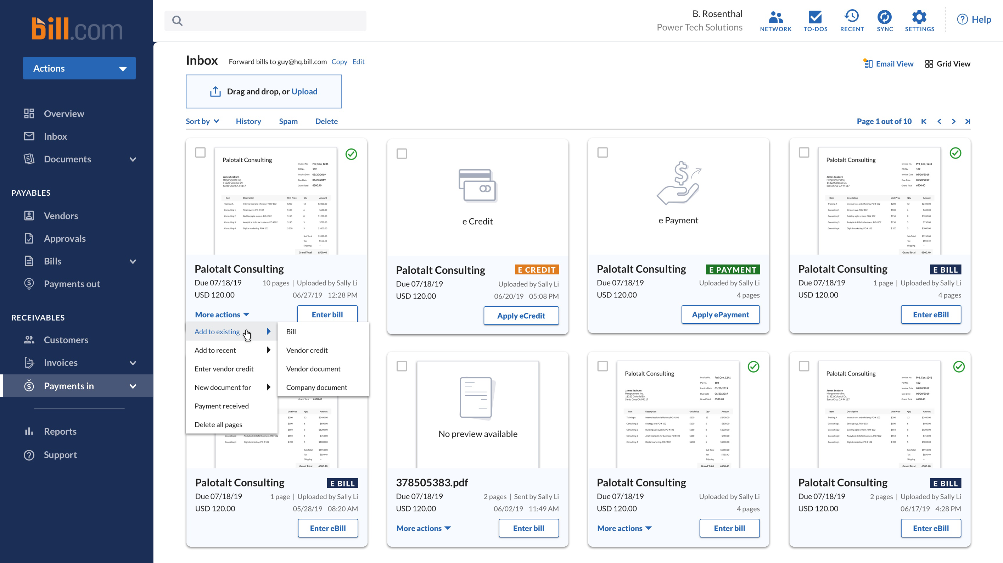Switch to Email View icon
The height and width of the screenshot is (563, 1003).
pos(868,63)
